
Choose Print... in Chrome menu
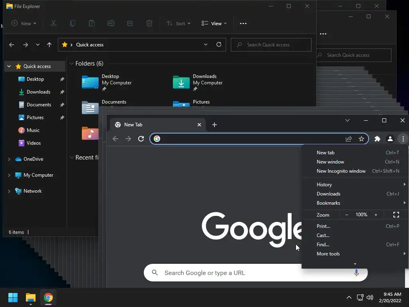pyautogui.click(x=355, y=226)
